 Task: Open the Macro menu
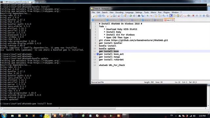[153, 12]
